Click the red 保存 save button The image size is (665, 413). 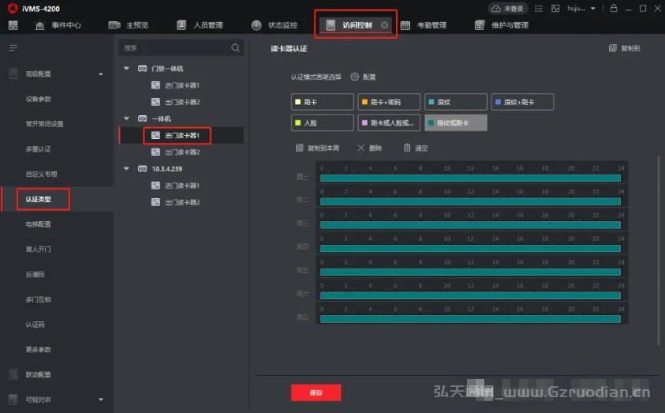point(316,392)
